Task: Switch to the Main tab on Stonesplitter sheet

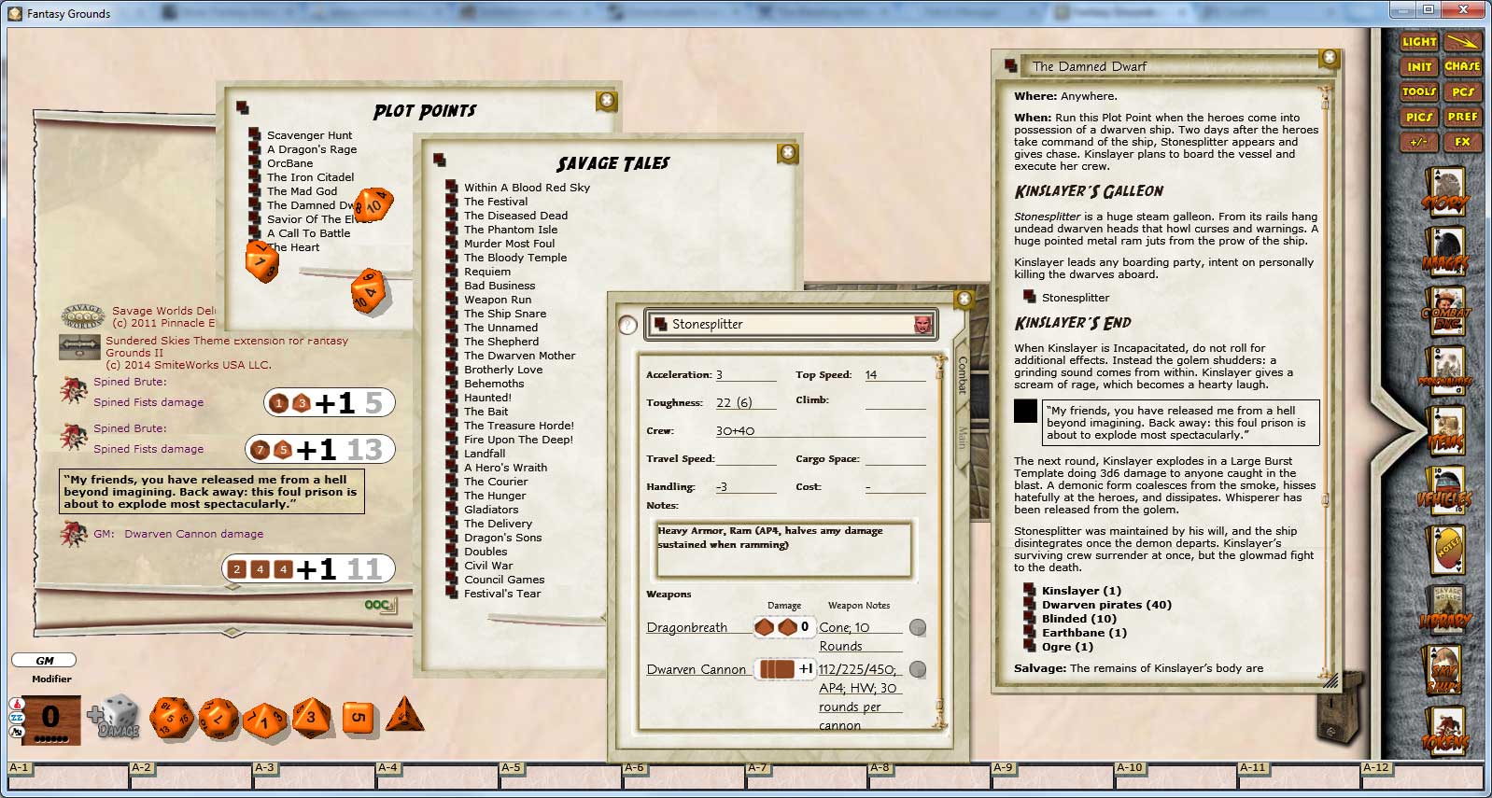Action: coord(963,439)
